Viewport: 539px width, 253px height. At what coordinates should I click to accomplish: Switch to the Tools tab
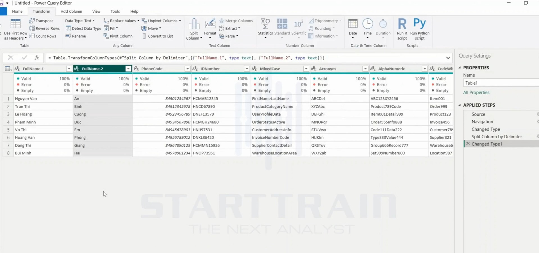tap(115, 12)
